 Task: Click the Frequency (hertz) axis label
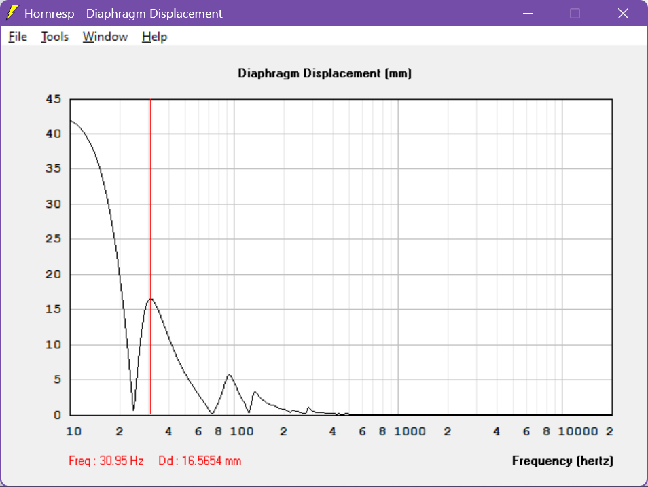562,461
